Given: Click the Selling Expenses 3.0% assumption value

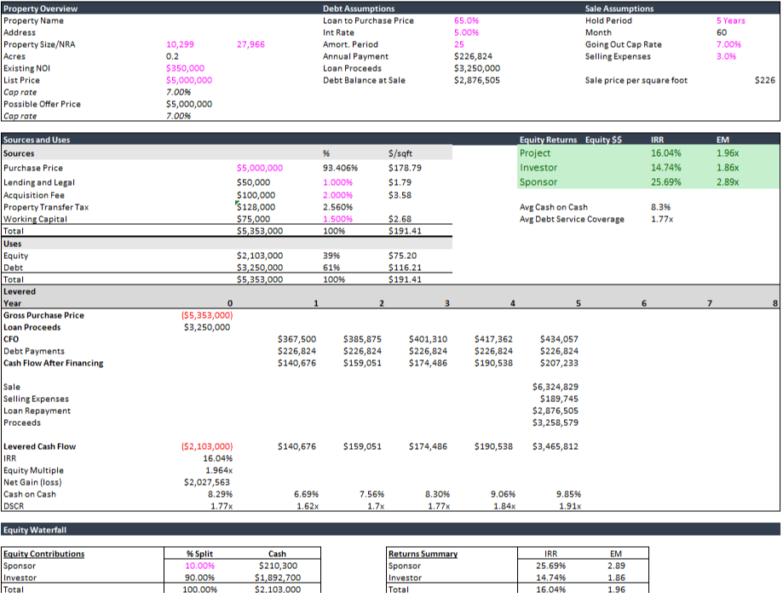Looking at the screenshot, I should point(727,56).
